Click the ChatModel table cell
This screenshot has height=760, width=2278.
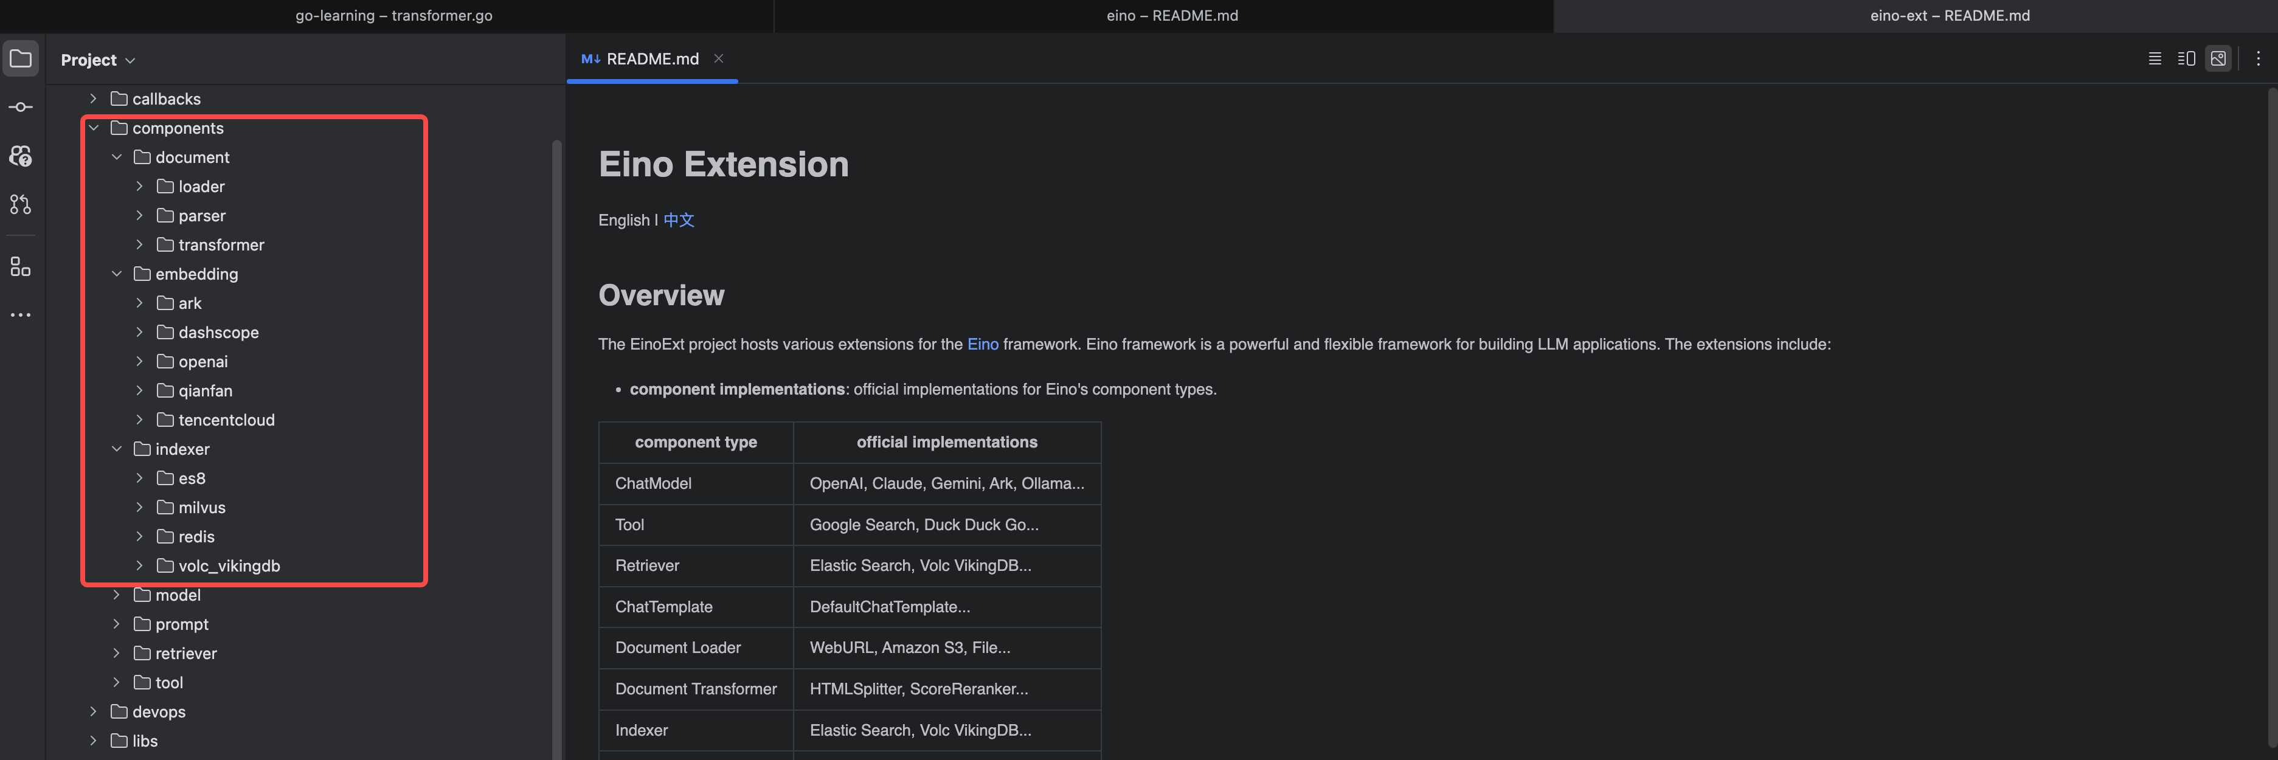pos(696,483)
